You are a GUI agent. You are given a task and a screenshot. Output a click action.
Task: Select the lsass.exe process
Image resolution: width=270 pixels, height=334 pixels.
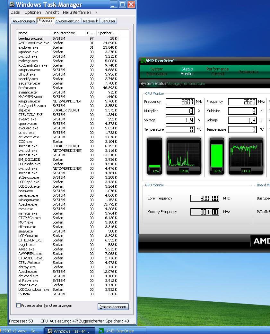[68, 191]
